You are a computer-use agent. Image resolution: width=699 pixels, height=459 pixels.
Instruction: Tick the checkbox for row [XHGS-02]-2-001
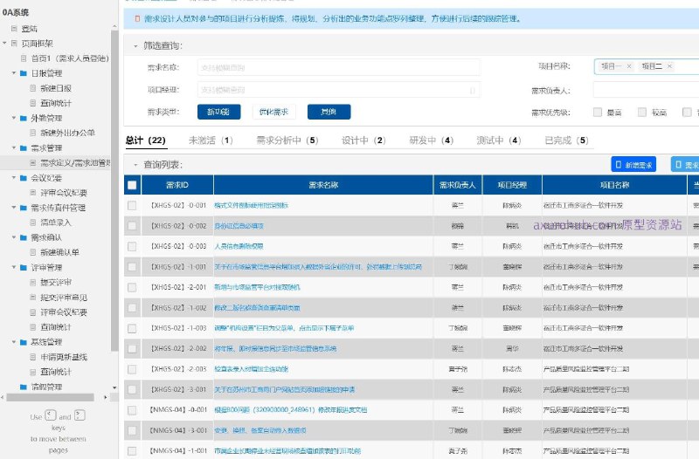point(132,287)
